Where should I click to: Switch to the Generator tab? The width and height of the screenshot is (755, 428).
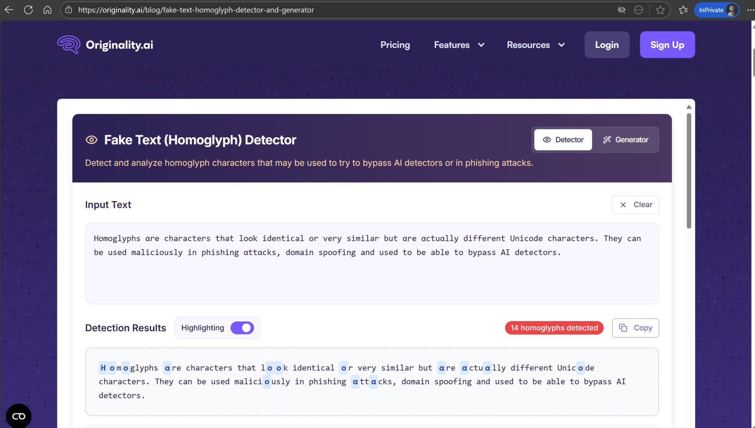tap(626, 140)
